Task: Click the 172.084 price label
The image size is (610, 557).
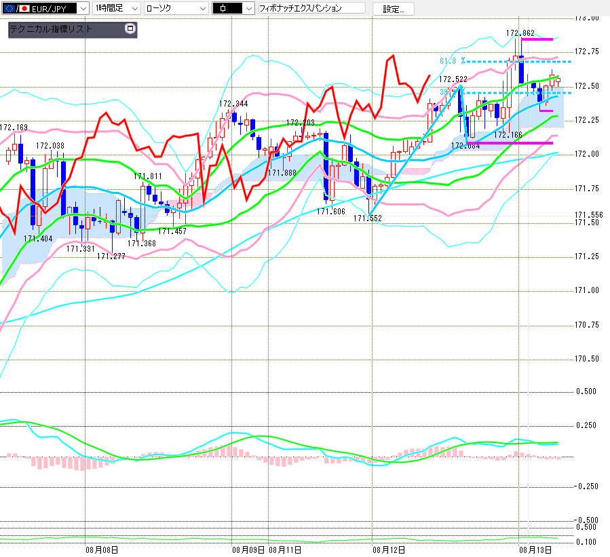Action: click(x=465, y=147)
